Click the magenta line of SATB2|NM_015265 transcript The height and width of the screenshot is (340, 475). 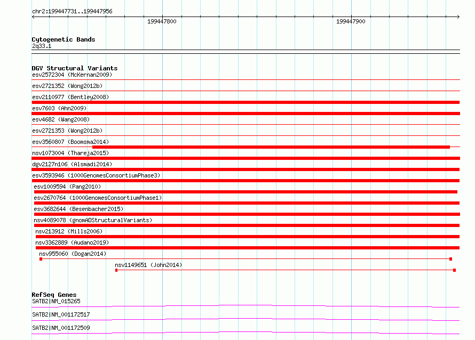[x=246, y=306]
